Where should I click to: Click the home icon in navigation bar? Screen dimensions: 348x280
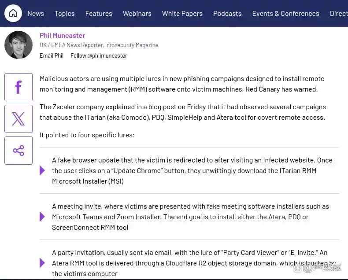coord(13,13)
